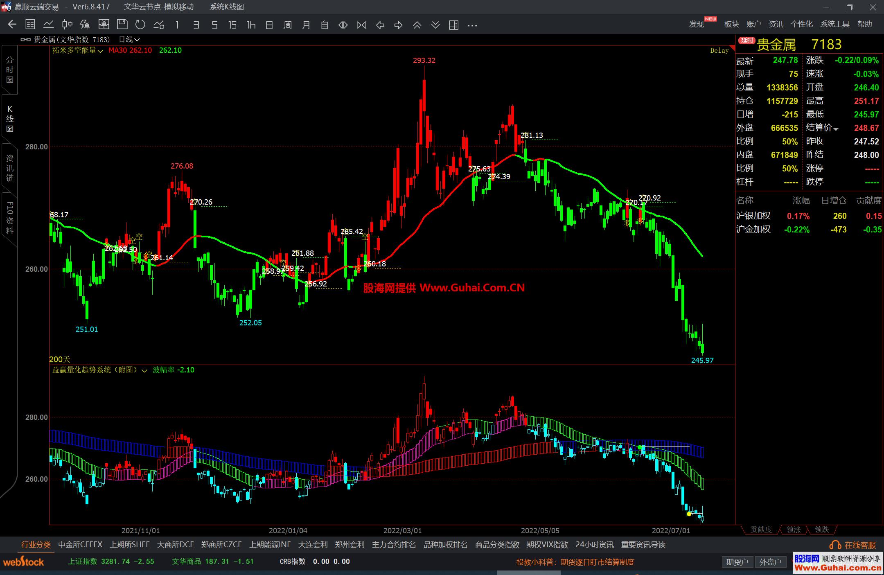Click the back arrow toolbar icon

click(x=12, y=25)
